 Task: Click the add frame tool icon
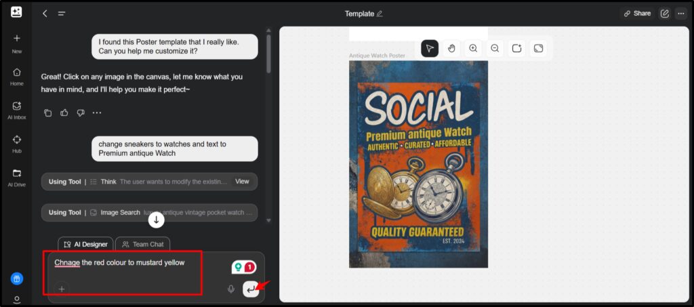coord(516,48)
